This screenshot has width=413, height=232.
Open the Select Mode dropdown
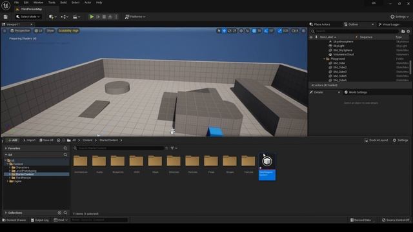click(x=28, y=17)
